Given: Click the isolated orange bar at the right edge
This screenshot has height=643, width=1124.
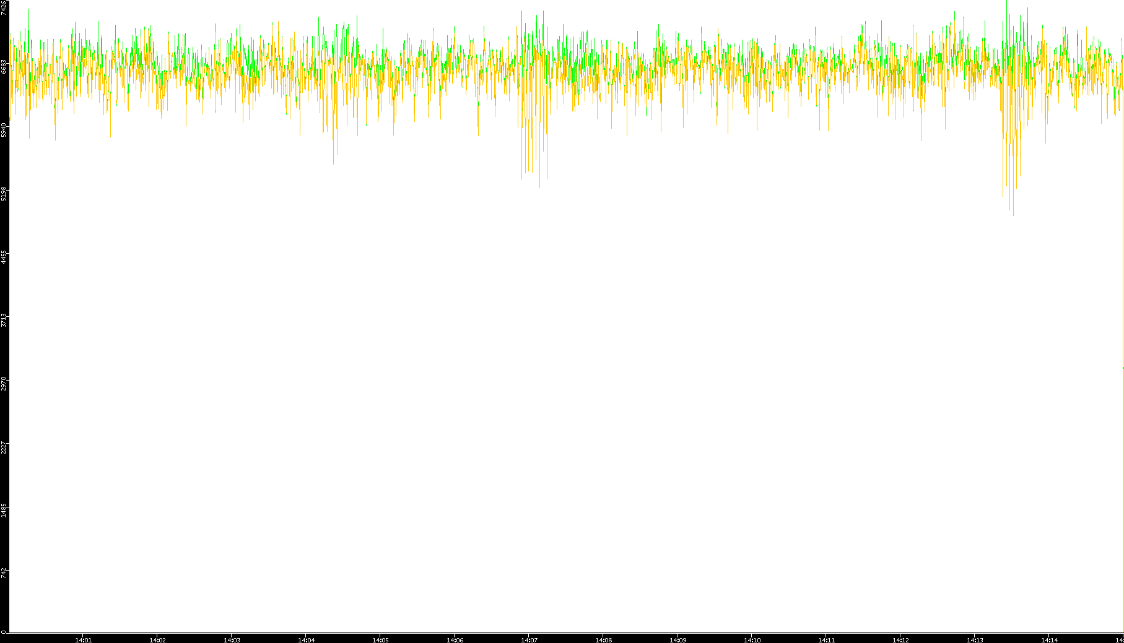Looking at the screenshot, I should tap(1123, 495).
